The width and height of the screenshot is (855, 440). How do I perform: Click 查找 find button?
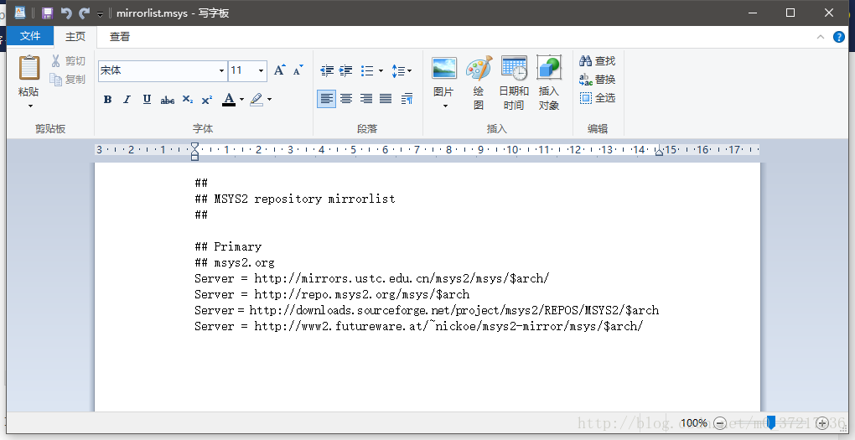pos(598,61)
